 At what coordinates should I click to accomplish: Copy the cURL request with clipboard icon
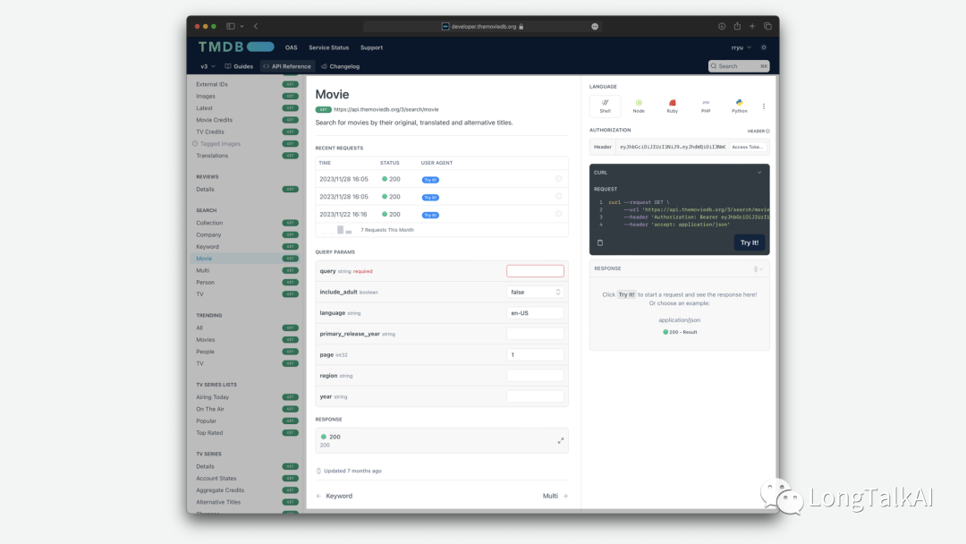click(600, 242)
